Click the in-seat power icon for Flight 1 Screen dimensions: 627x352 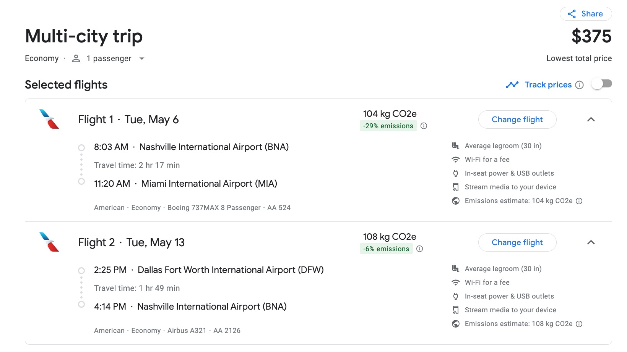click(x=455, y=173)
